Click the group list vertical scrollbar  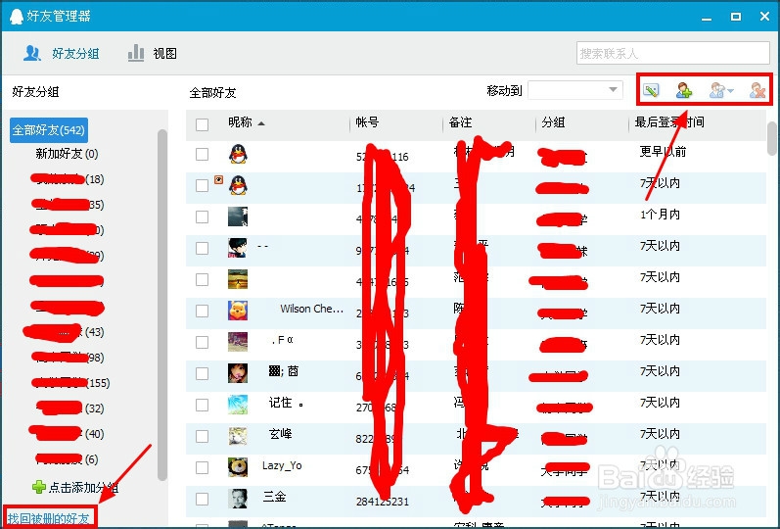click(x=162, y=304)
